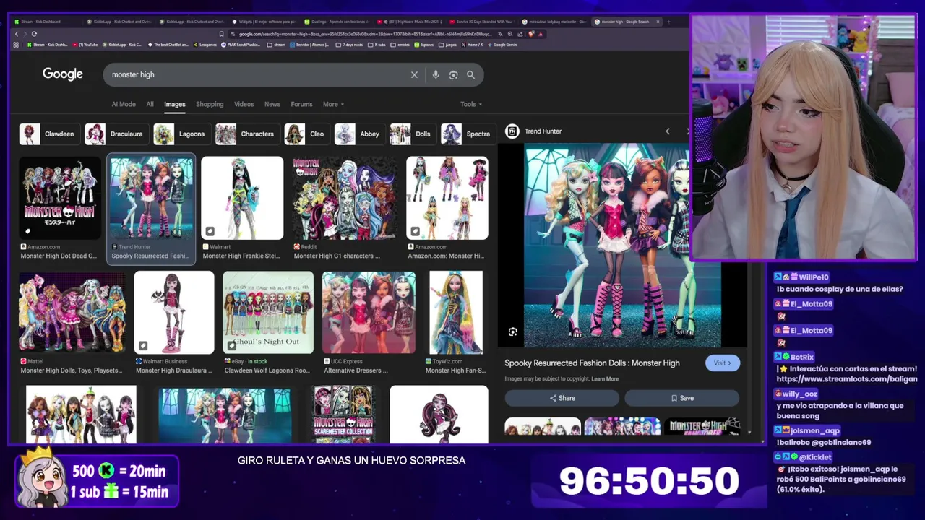The width and height of the screenshot is (925, 520).
Task: Open the apps grid in bookmarks bar
Action: 16,45
